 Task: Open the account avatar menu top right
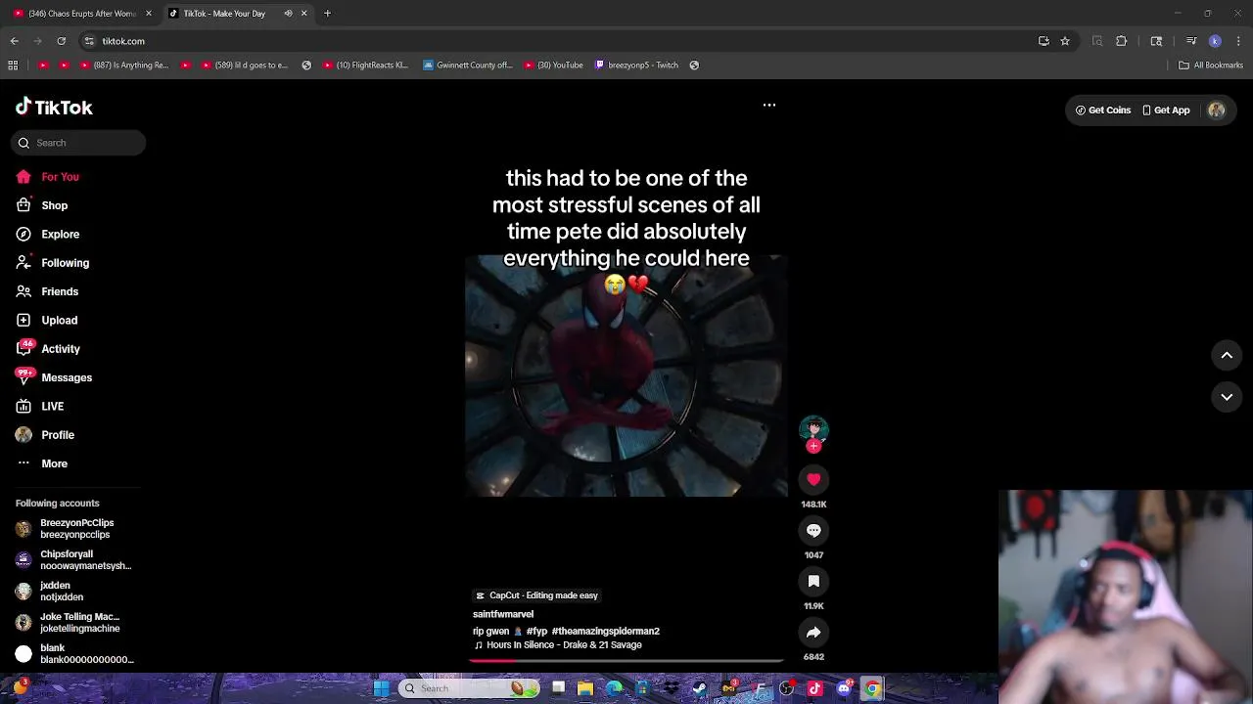tap(1217, 110)
